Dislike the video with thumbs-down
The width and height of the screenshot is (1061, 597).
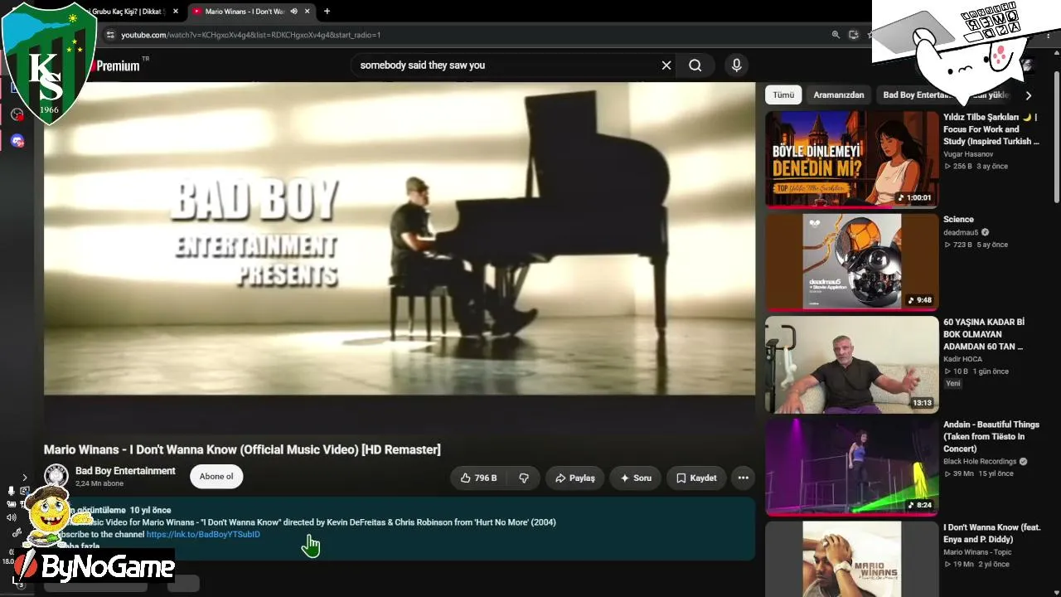coord(524,478)
